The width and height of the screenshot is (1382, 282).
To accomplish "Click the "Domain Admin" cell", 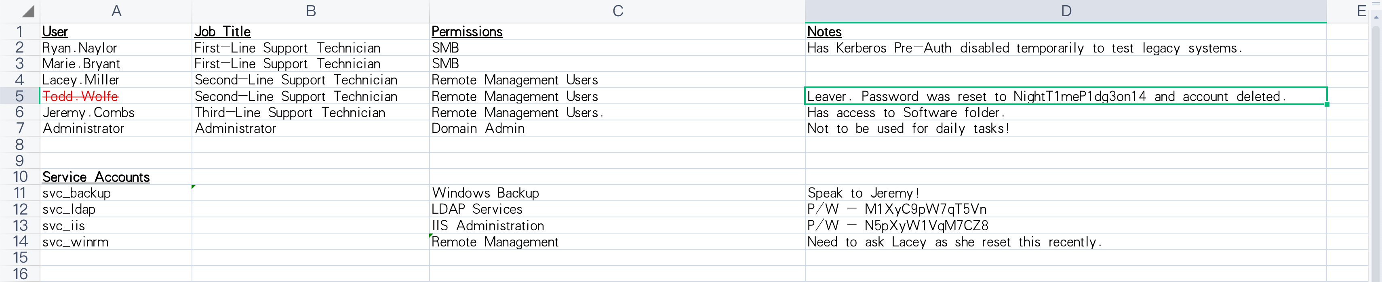I will (x=617, y=128).
